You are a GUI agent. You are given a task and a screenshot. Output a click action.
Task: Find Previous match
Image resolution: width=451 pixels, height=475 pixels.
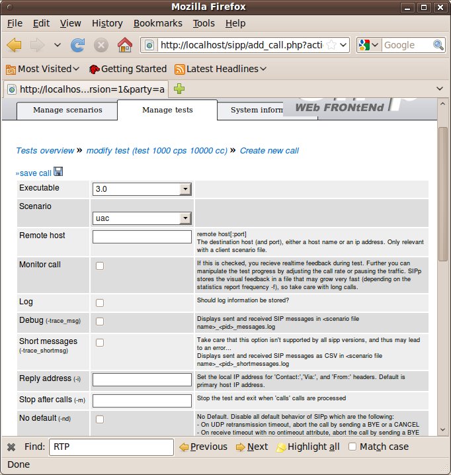coord(203,447)
